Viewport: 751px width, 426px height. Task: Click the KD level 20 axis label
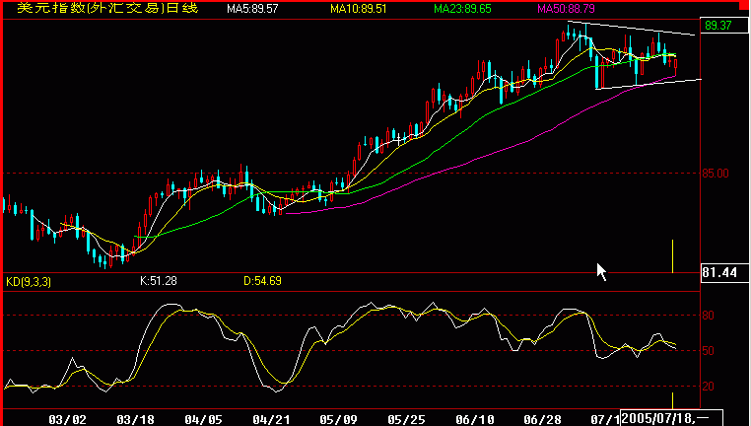pyautogui.click(x=709, y=387)
